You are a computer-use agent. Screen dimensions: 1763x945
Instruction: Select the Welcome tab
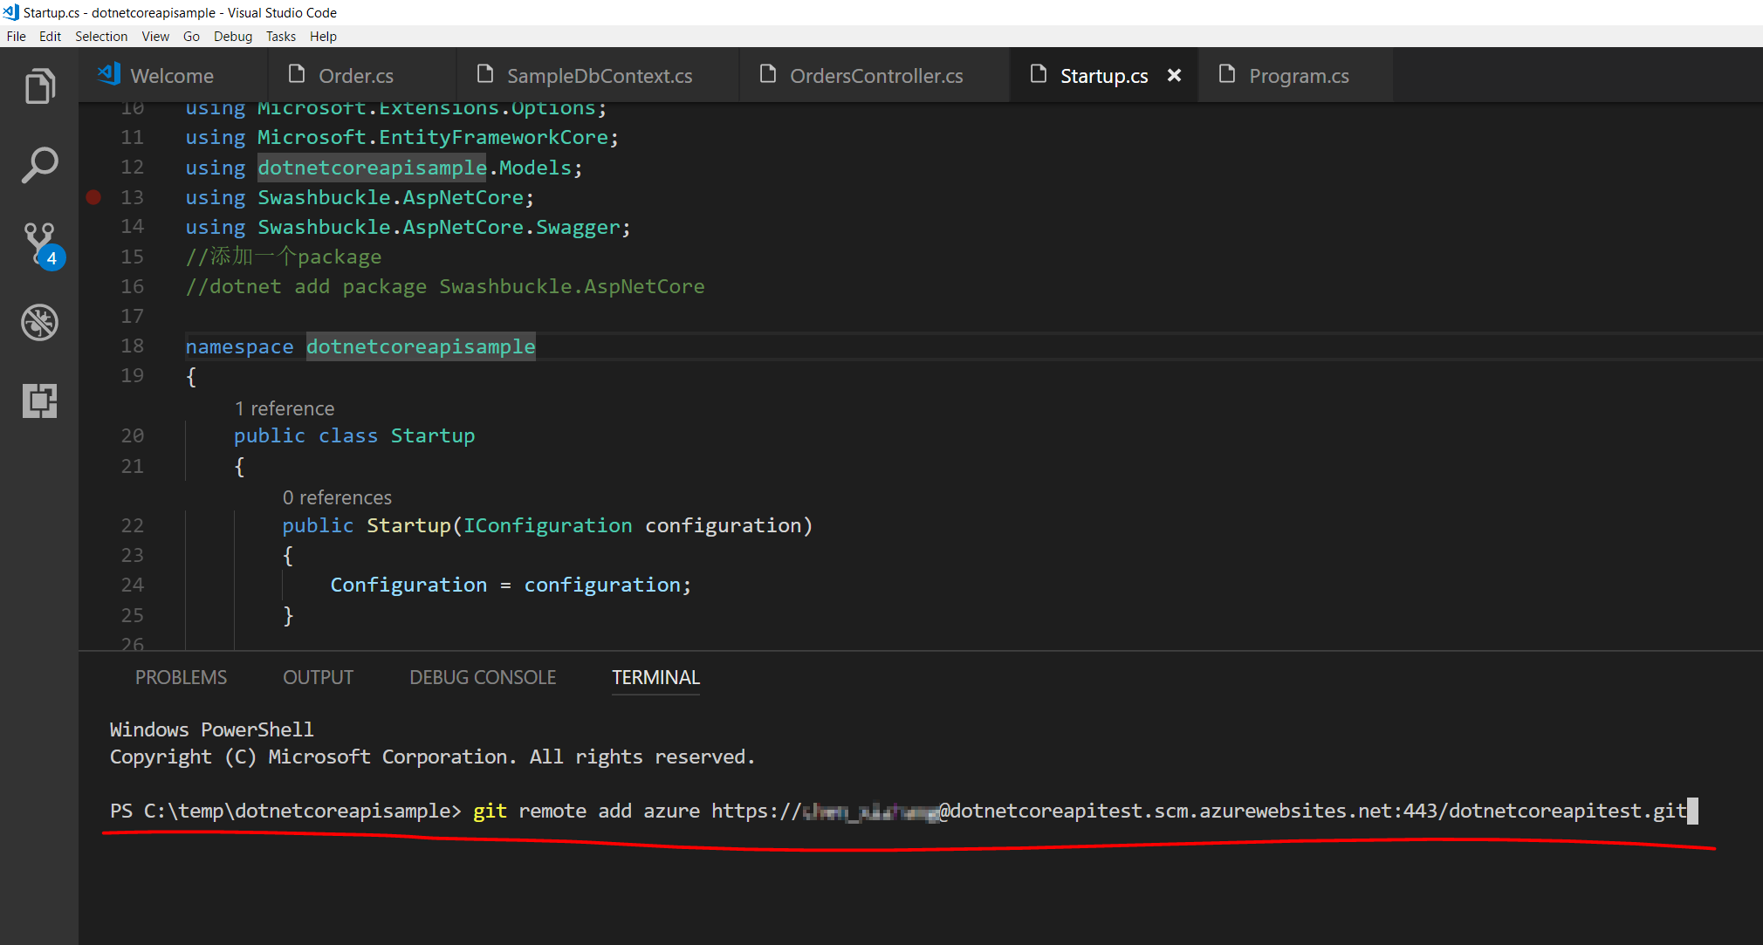(x=171, y=76)
